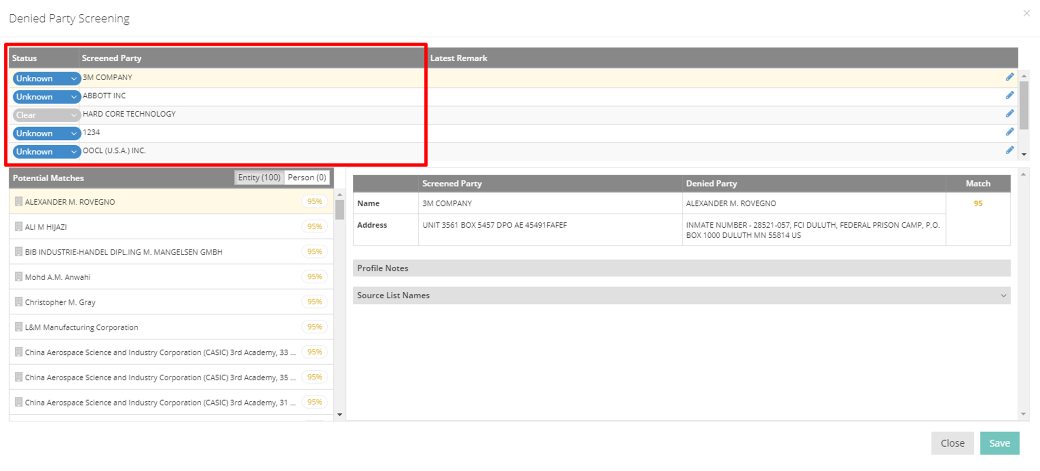Select Mohd A.M. Anwahi match row
The image size is (1040, 471).
[58, 277]
